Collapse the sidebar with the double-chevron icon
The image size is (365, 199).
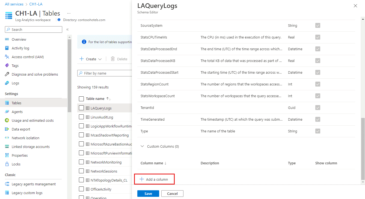tap(67, 29)
